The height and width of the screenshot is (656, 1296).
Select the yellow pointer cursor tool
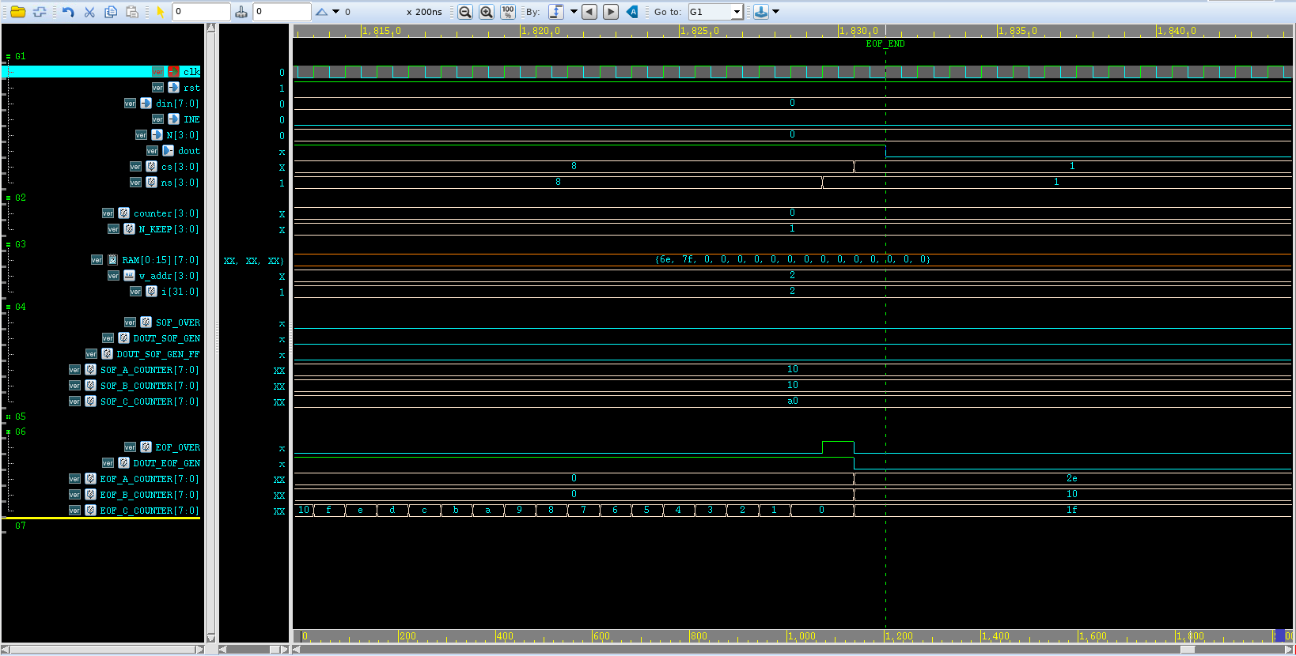point(161,12)
